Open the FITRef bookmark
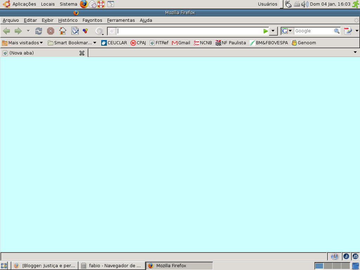 pos(159,43)
